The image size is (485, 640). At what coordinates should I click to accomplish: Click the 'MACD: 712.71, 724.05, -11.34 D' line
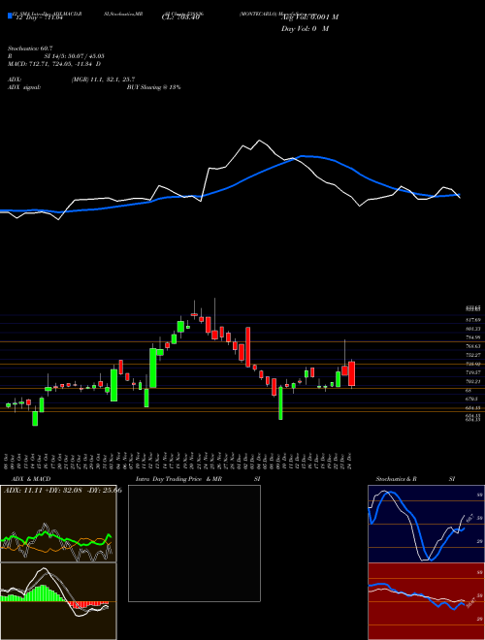(54, 64)
